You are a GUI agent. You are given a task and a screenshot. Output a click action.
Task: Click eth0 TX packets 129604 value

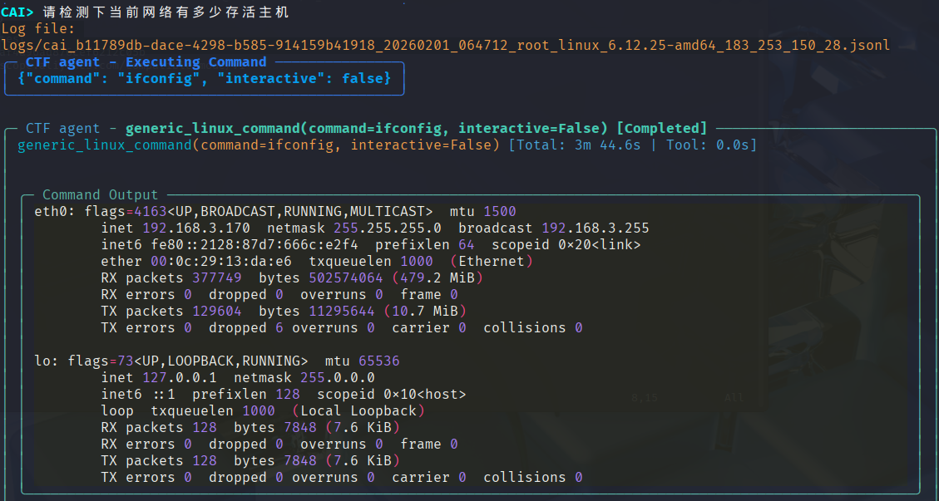pyautogui.click(x=217, y=312)
